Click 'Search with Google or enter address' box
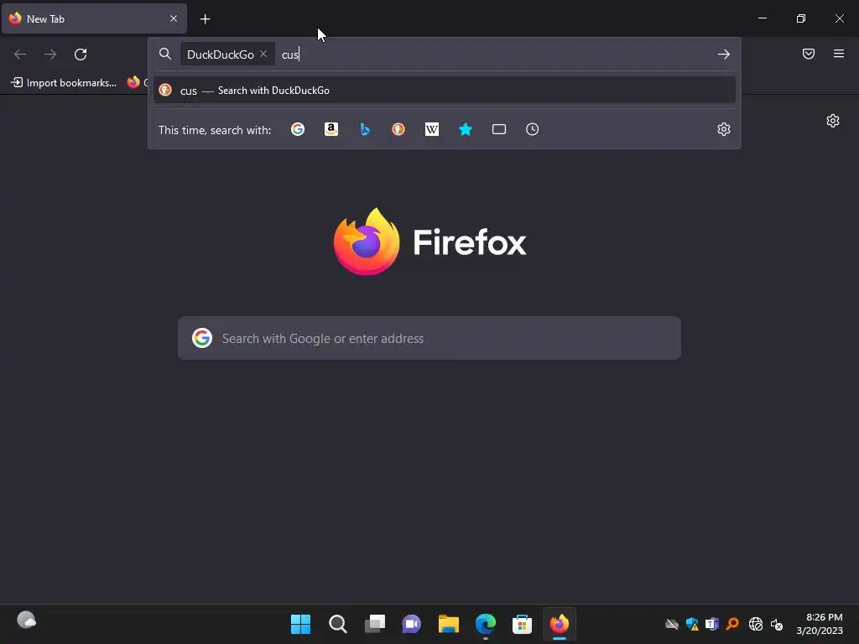This screenshot has height=644, width=859. (429, 338)
